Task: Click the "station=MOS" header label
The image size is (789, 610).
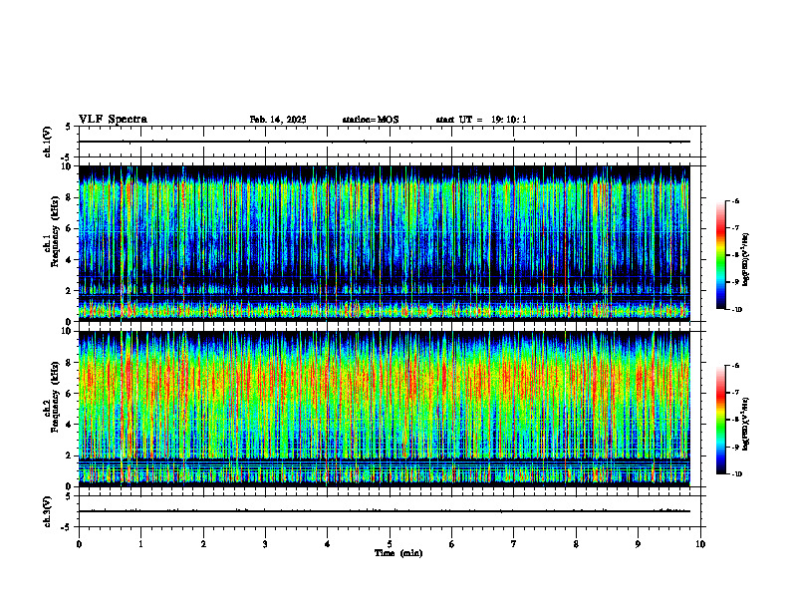Action: click(x=371, y=120)
